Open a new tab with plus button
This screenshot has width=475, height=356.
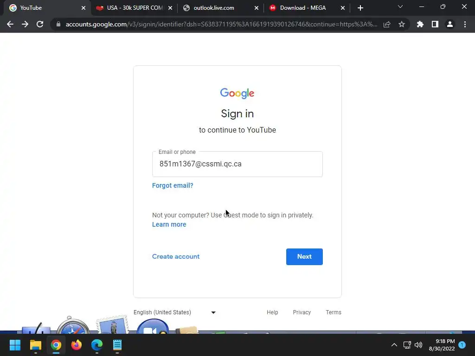click(x=360, y=8)
